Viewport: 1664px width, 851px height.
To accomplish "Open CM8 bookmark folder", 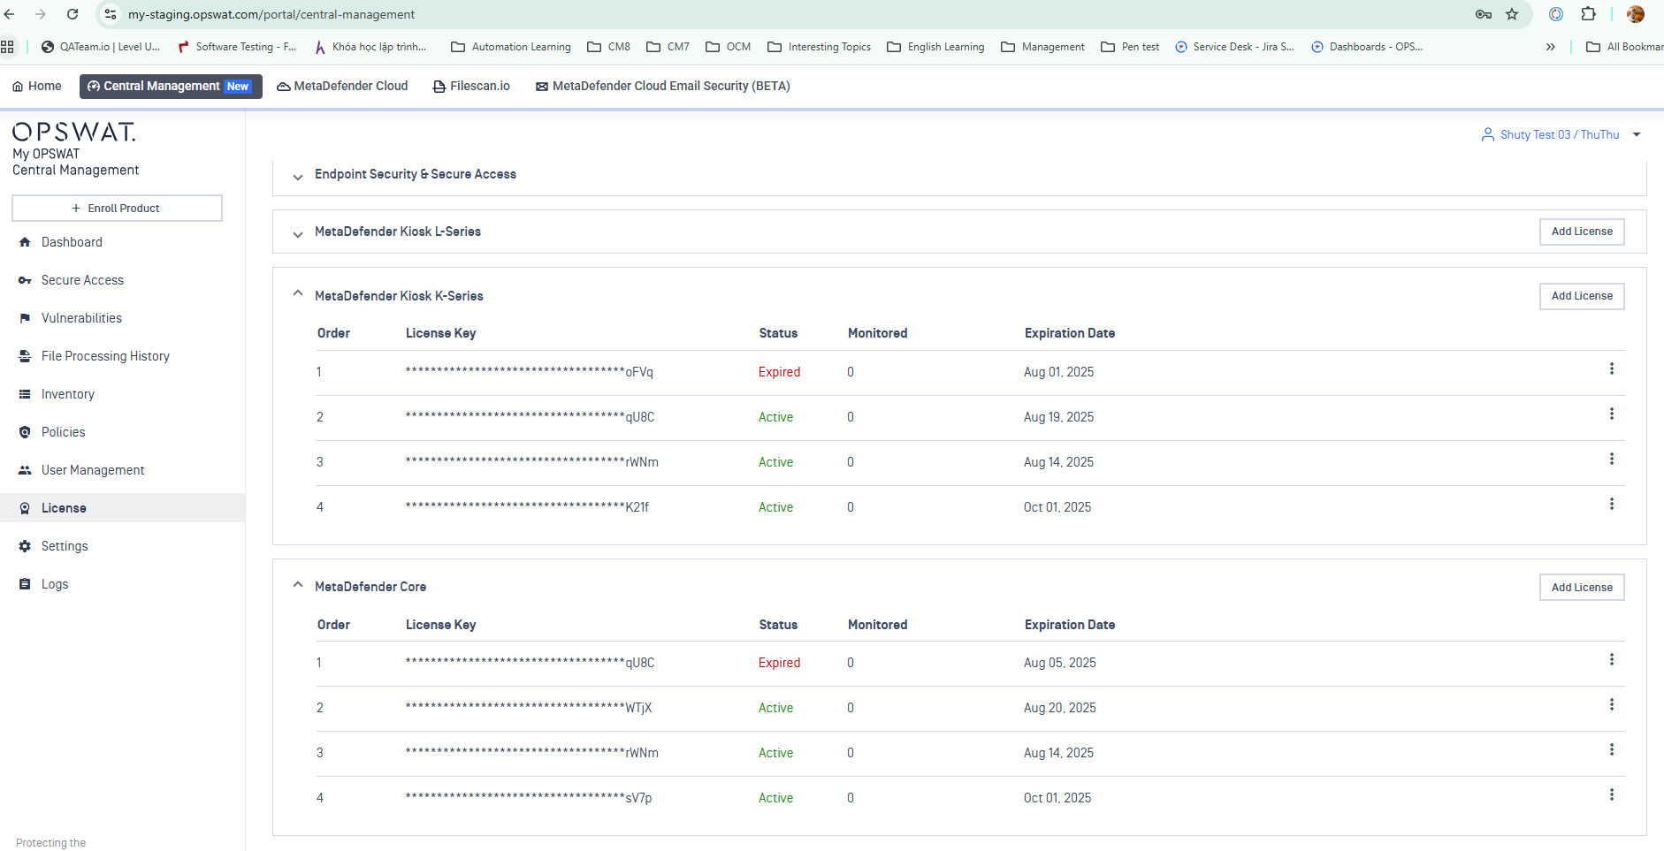I will tap(608, 47).
